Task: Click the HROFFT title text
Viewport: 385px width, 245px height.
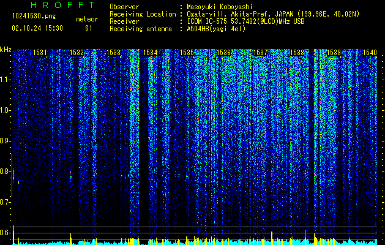Action: 63,5
